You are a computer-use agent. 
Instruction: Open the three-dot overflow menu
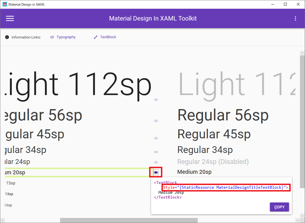pyautogui.click(x=295, y=19)
